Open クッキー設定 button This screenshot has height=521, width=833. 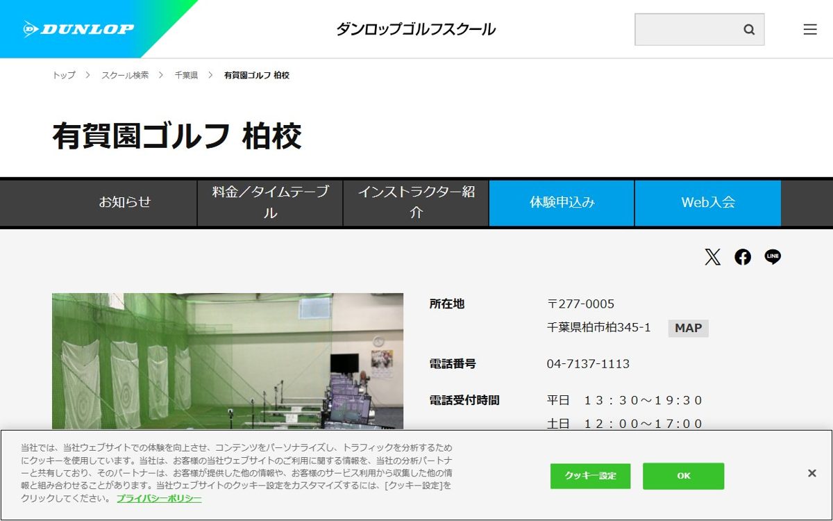pos(591,476)
